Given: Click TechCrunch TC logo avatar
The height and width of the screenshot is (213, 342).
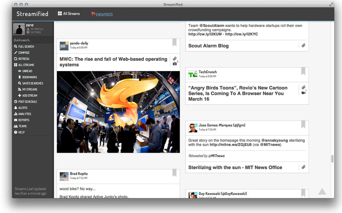Looking at the screenshot, I should [x=193, y=75].
